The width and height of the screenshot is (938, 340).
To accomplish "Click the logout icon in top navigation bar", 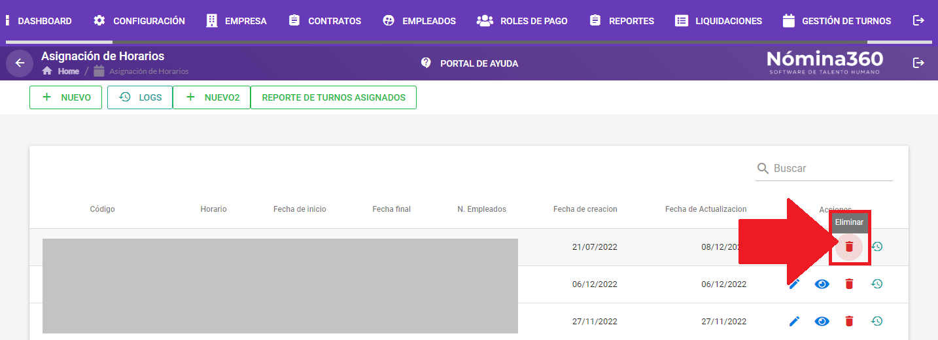I will [x=918, y=20].
